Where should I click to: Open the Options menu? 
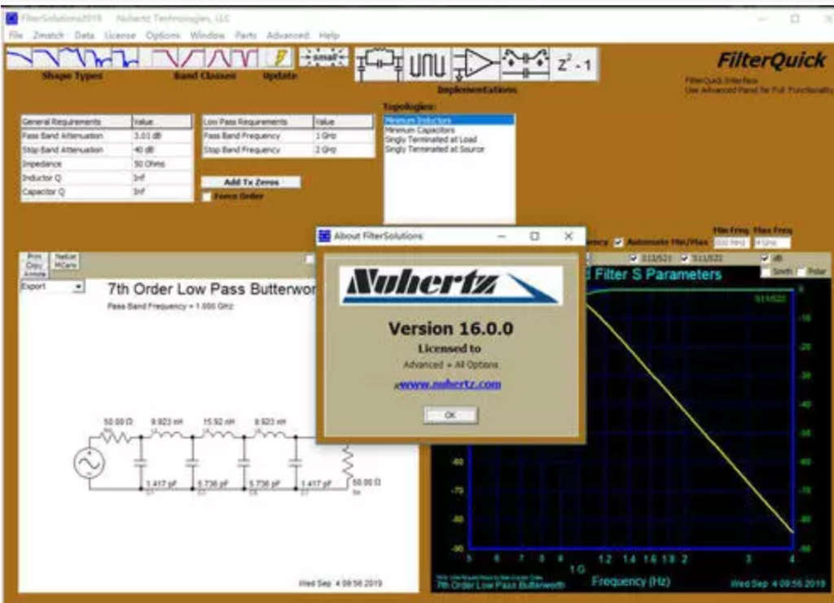pos(163,36)
